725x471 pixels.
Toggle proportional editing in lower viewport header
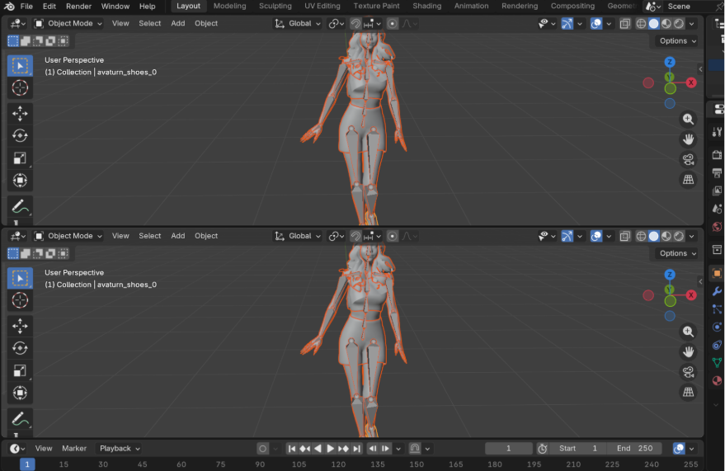pos(393,236)
